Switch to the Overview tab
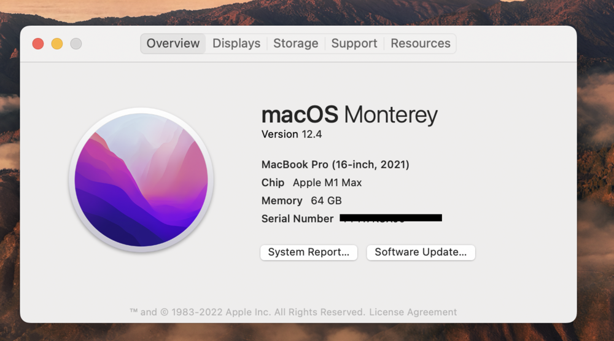Image resolution: width=614 pixels, height=341 pixels. point(173,44)
